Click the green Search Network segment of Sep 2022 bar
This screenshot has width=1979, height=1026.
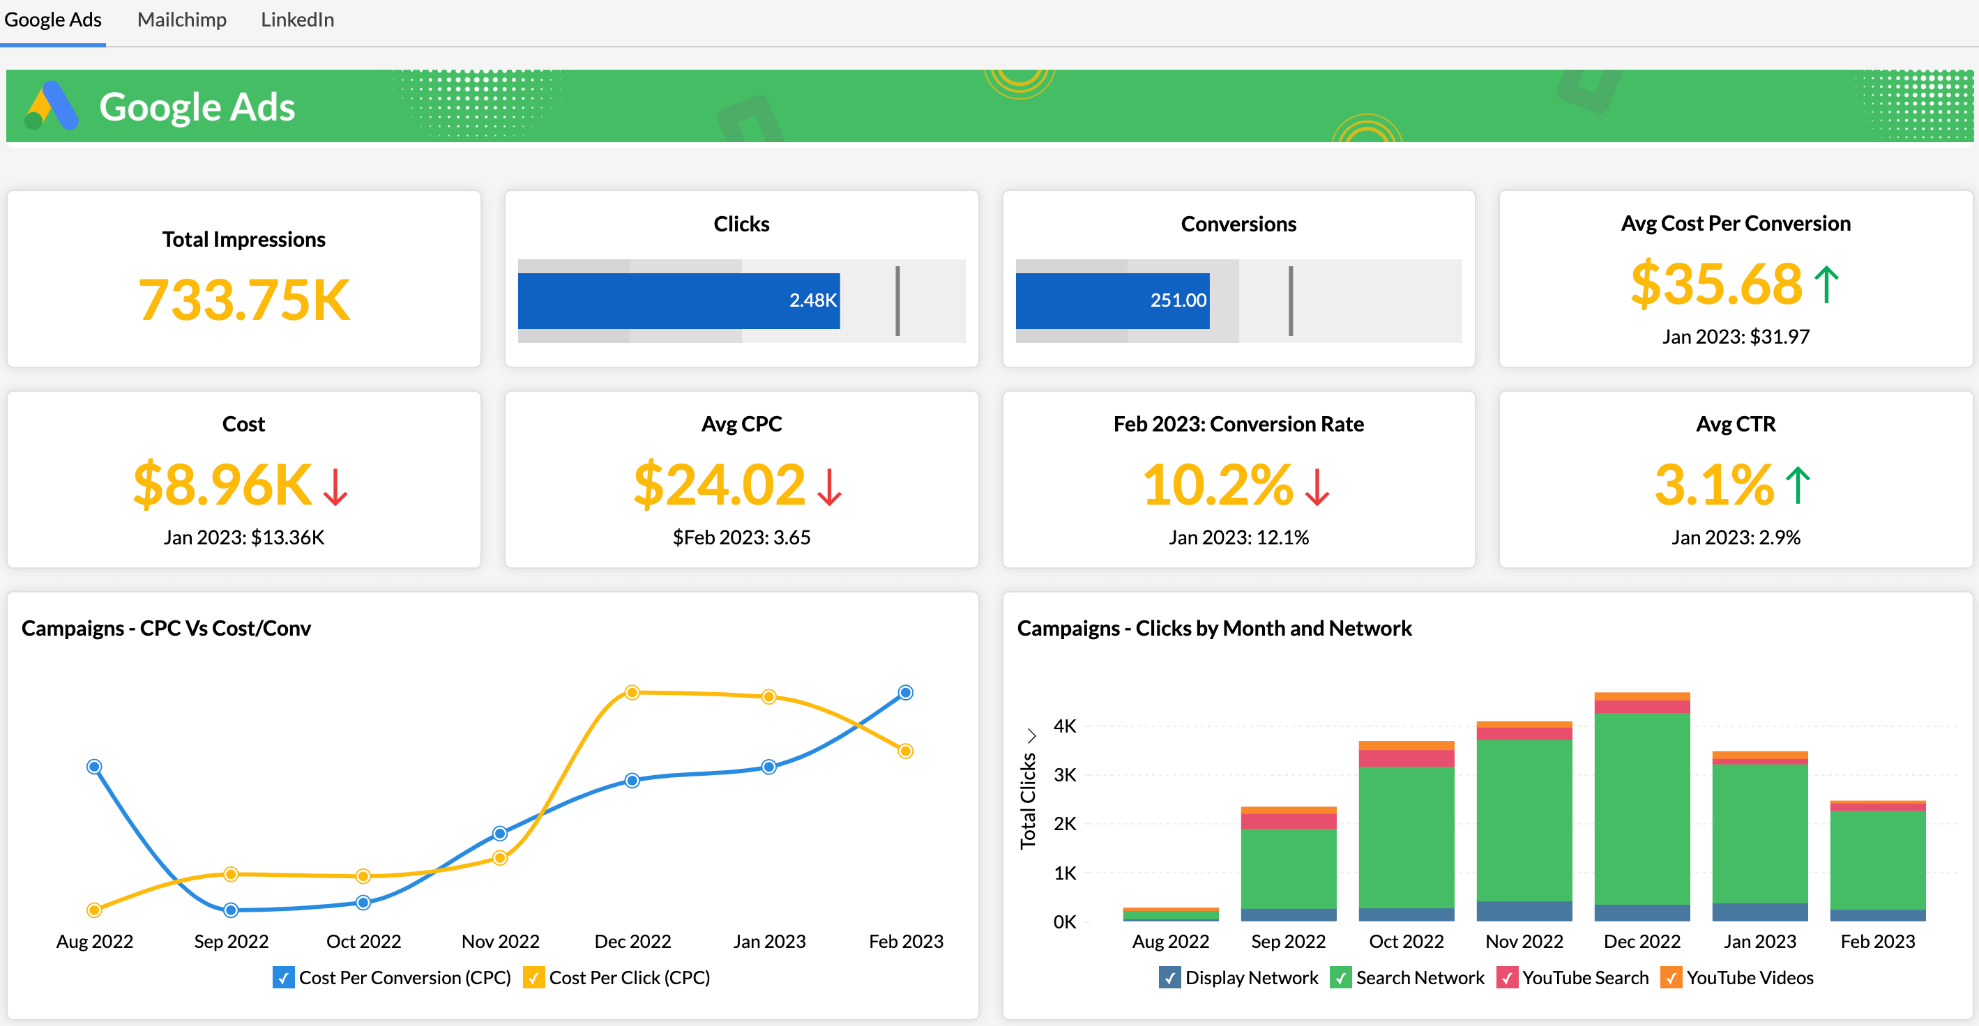[x=1289, y=868]
